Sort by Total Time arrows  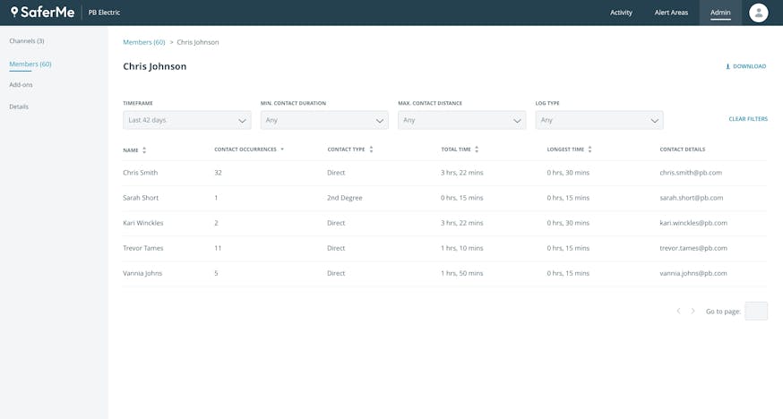coord(477,150)
